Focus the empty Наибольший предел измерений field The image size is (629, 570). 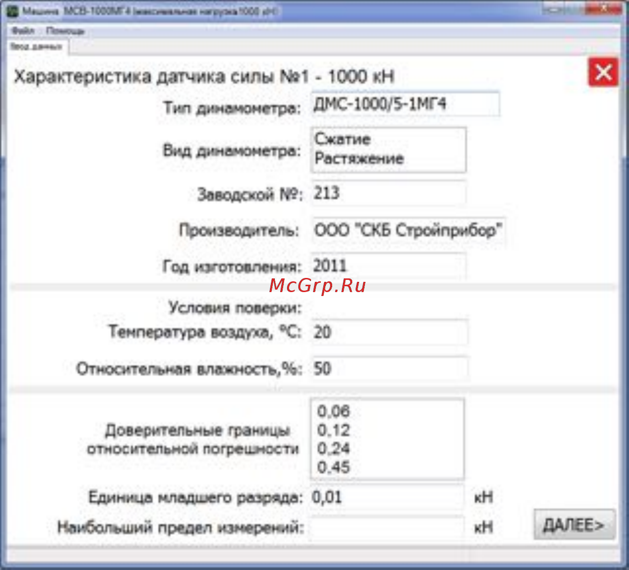click(387, 527)
